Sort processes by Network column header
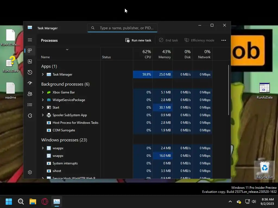 click(203, 54)
